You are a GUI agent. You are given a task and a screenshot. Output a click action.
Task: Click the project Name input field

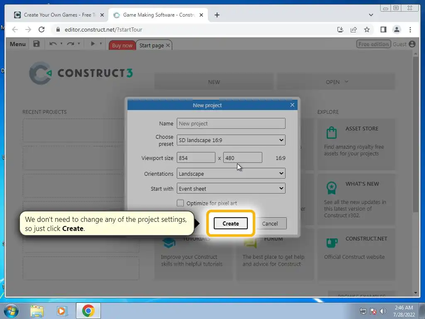coord(231,123)
